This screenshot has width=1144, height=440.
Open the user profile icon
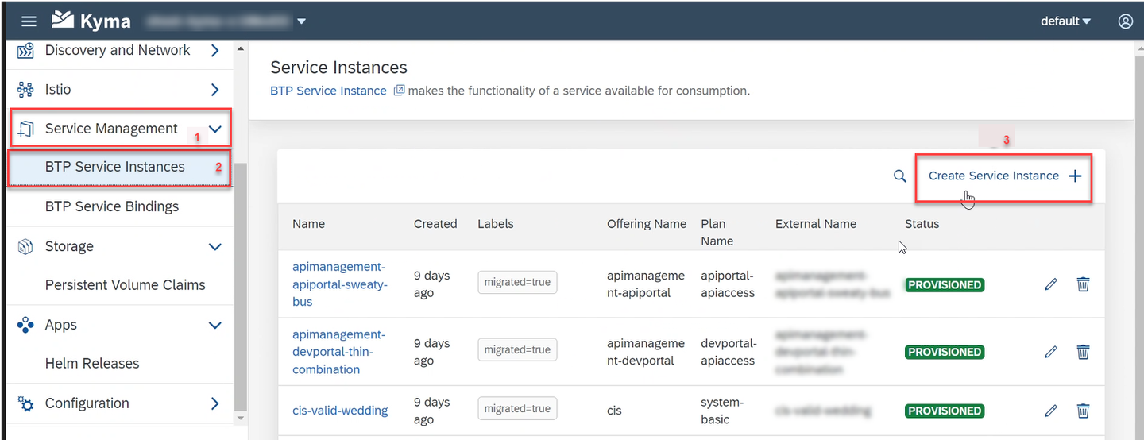[1125, 21]
